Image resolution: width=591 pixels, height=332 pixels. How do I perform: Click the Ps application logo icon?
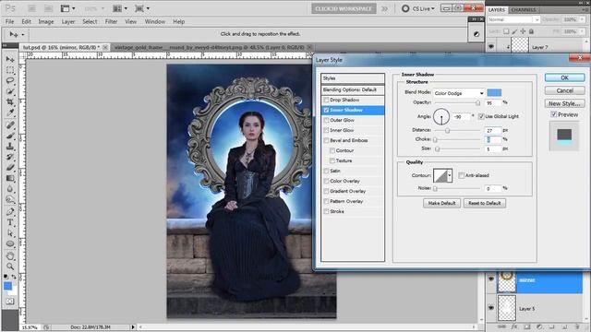pyautogui.click(x=10, y=8)
